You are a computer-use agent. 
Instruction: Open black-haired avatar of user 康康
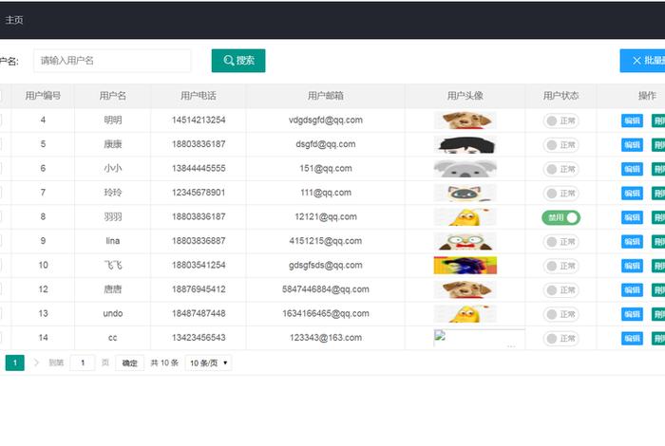pyautogui.click(x=465, y=144)
